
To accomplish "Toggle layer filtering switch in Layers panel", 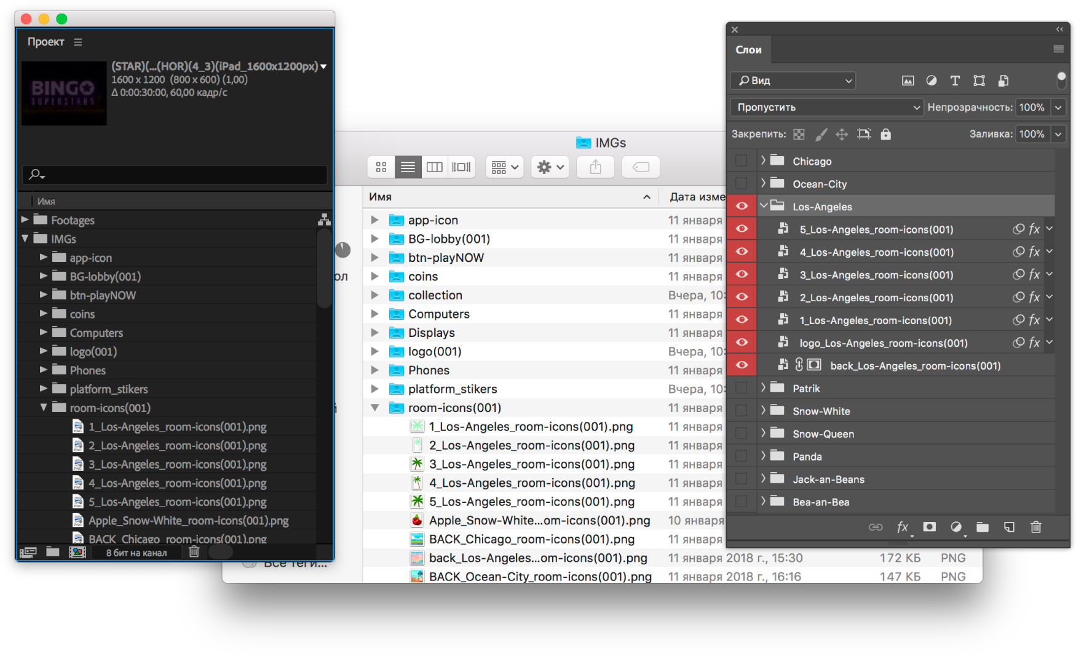I will (x=1061, y=81).
